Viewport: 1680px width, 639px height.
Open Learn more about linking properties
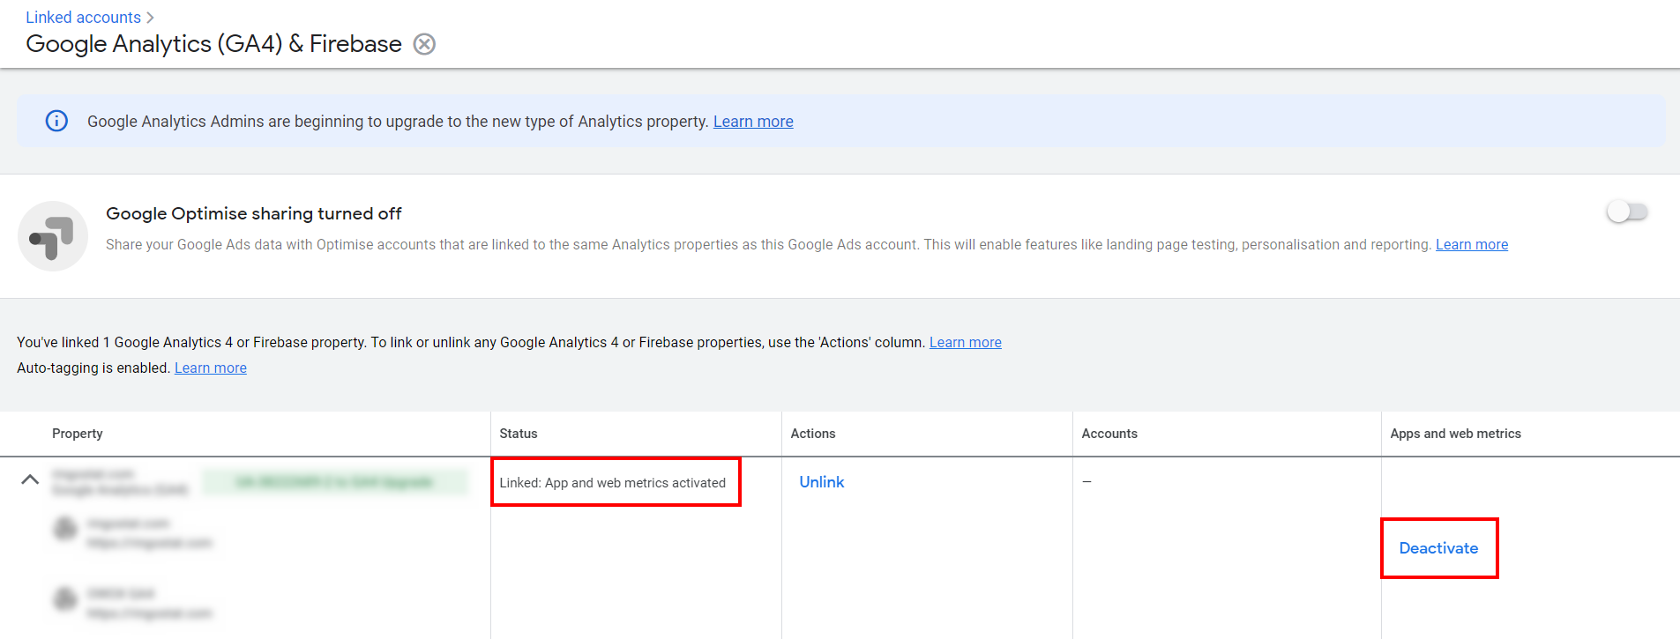[x=966, y=342]
